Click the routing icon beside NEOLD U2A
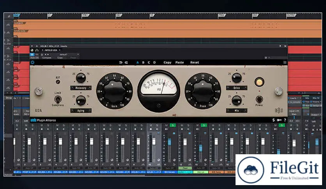Screen dimensions: 326x189 pos(37,50)
